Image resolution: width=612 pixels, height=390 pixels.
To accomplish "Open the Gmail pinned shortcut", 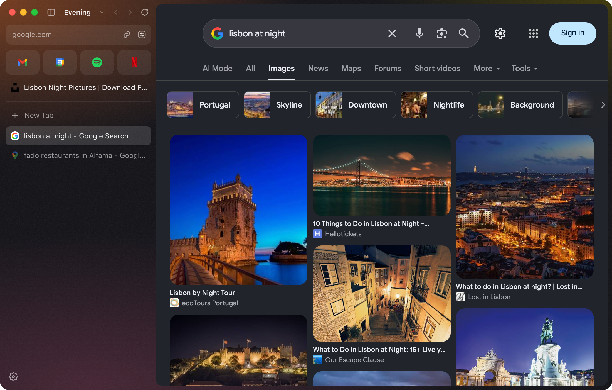I will 23,62.
